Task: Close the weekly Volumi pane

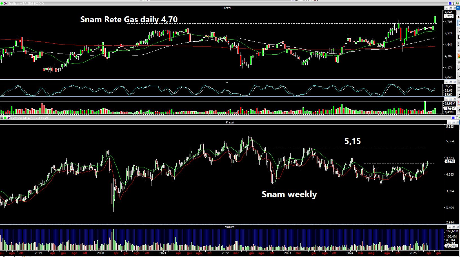Action: [x=458, y=227]
